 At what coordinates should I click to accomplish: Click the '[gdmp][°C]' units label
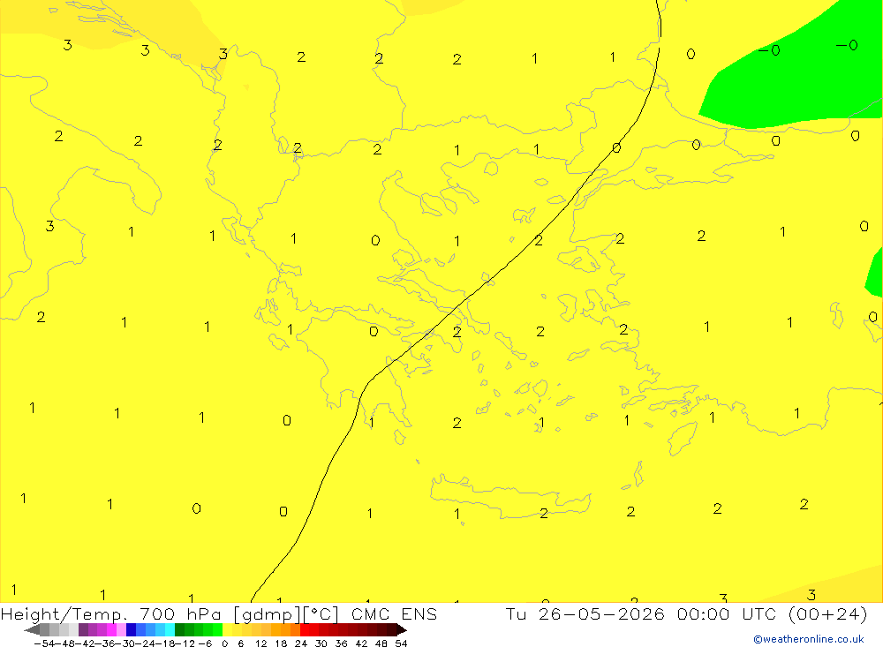coord(287,613)
